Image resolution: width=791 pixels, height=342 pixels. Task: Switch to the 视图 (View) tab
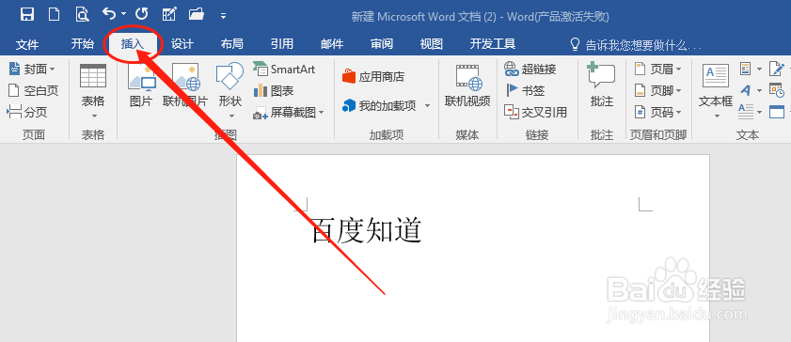pos(432,44)
